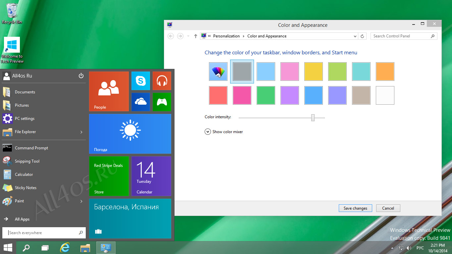Click Color and Appearance breadcrumb
452x254 pixels.
pyautogui.click(x=267, y=36)
